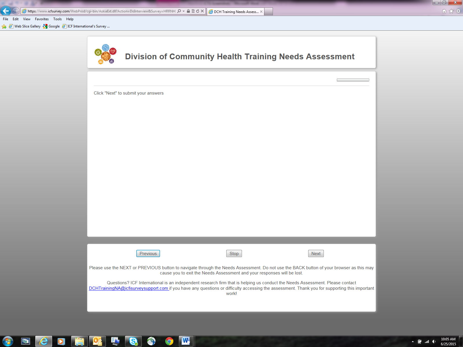This screenshot has width=463, height=347.
Task: Click the address bar URL field
Action: pyautogui.click(x=101, y=11)
